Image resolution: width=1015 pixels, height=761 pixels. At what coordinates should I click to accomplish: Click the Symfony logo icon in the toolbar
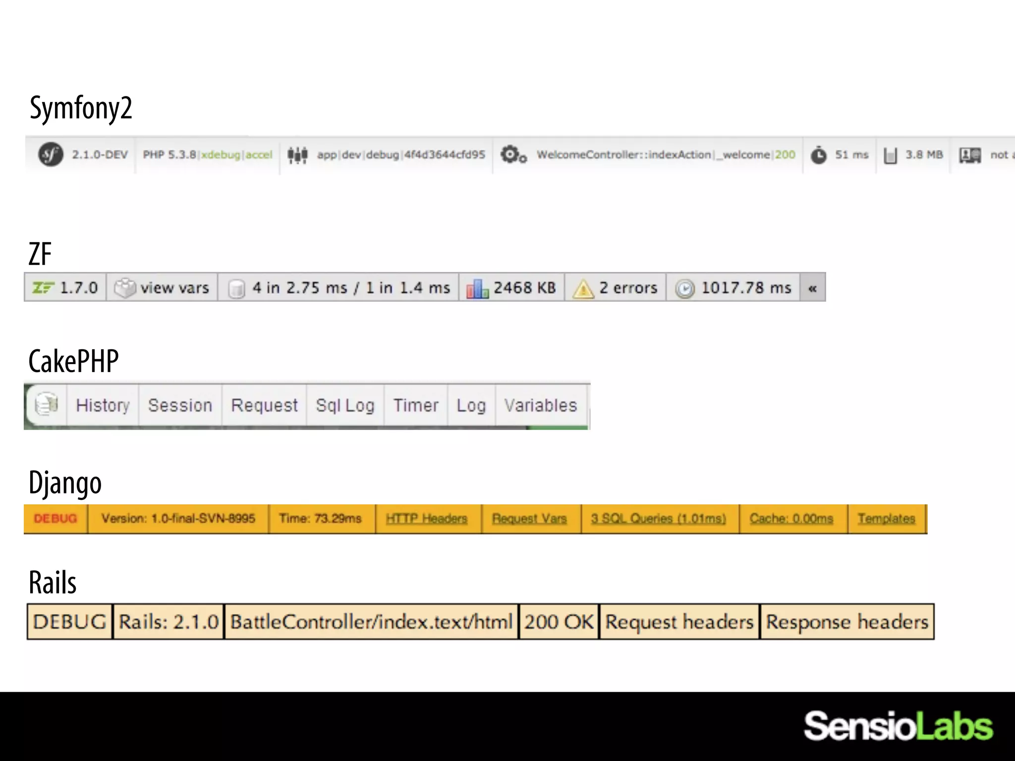(51, 155)
